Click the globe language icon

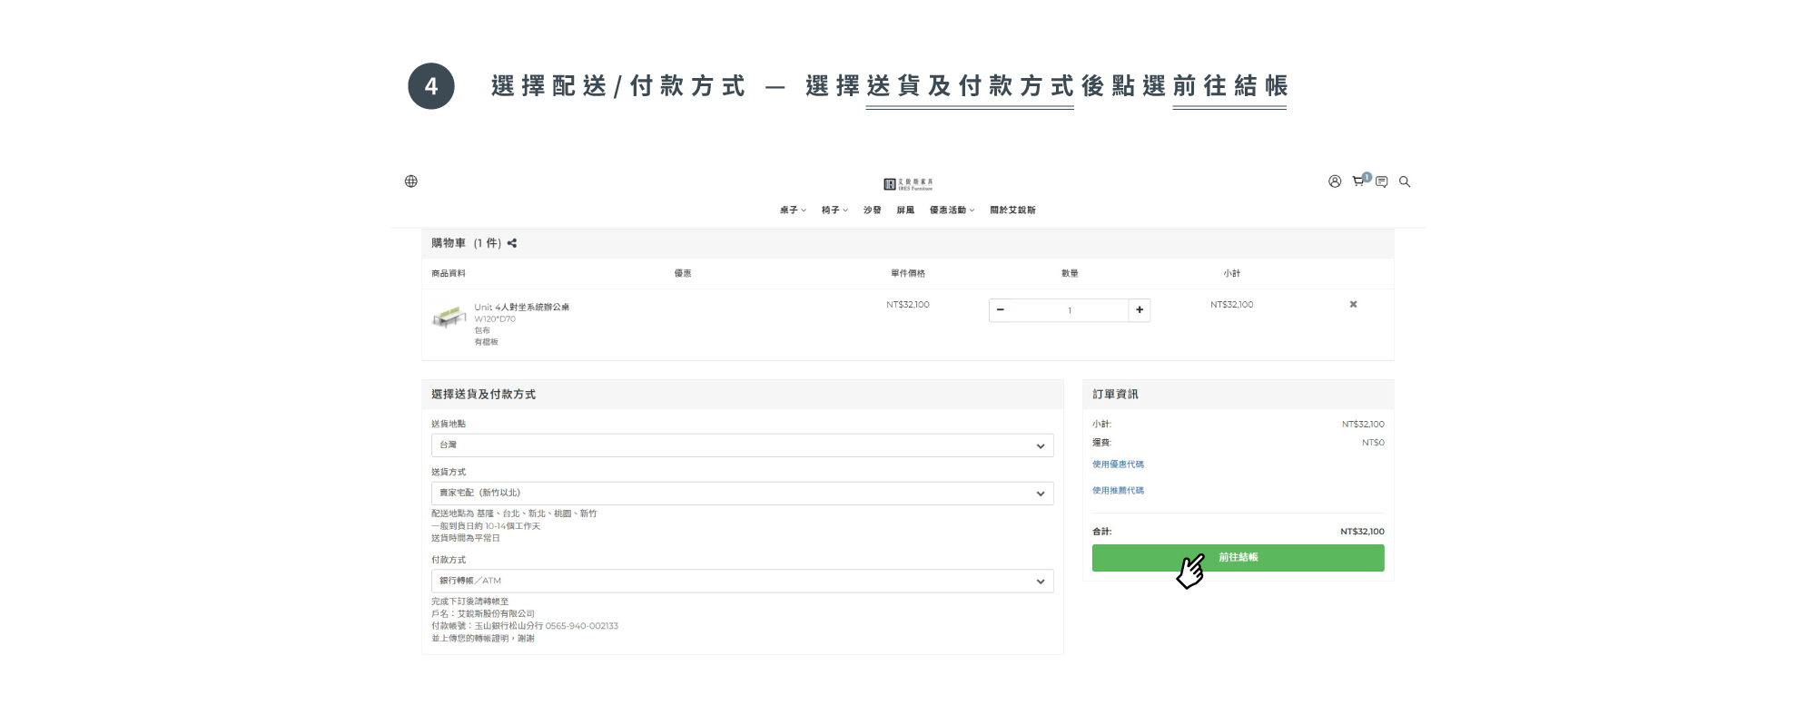[410, 181]
